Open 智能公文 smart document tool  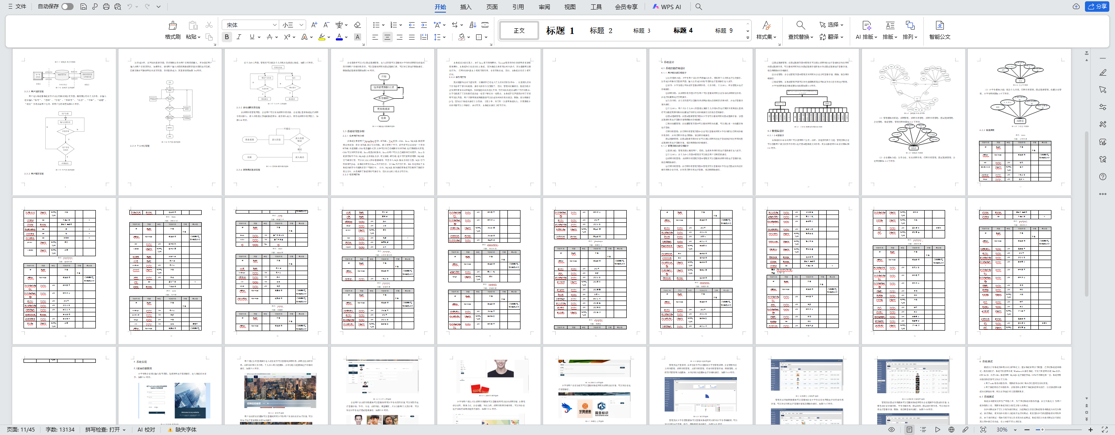(939, 30)
